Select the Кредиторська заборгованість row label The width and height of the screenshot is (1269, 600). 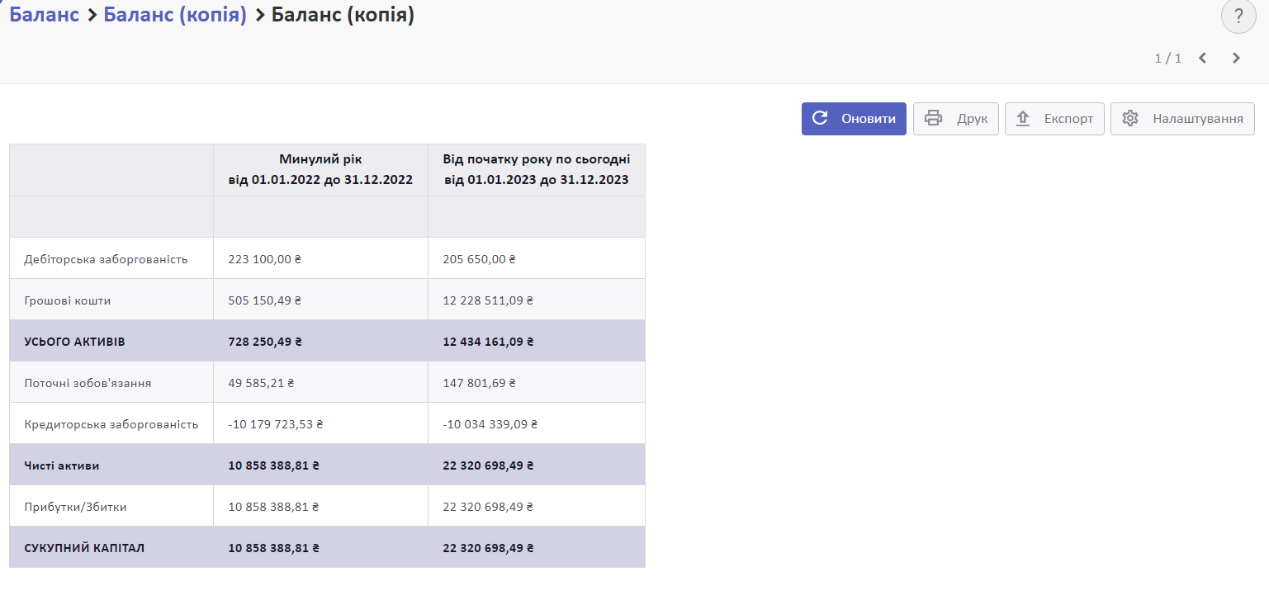[x=111, y=424]
